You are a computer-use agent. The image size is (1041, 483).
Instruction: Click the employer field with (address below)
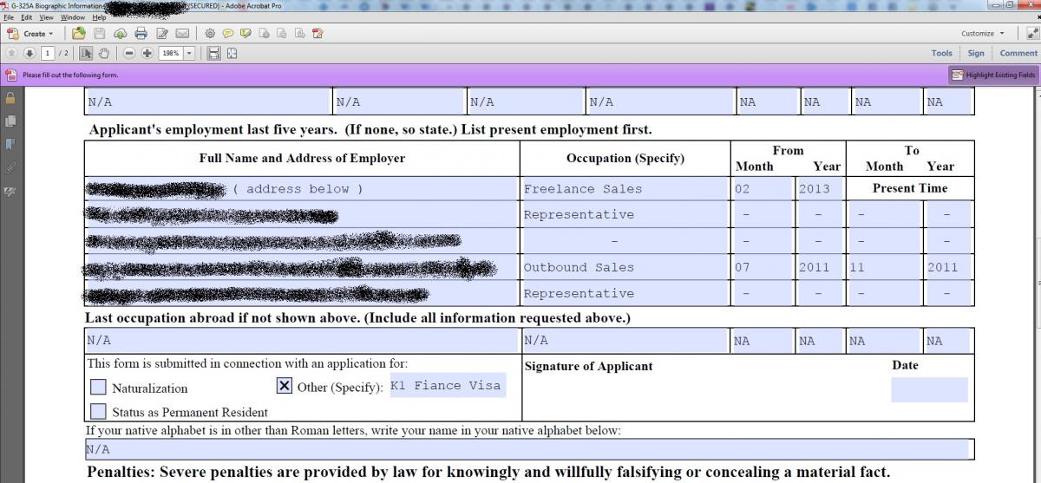[301, 188]
